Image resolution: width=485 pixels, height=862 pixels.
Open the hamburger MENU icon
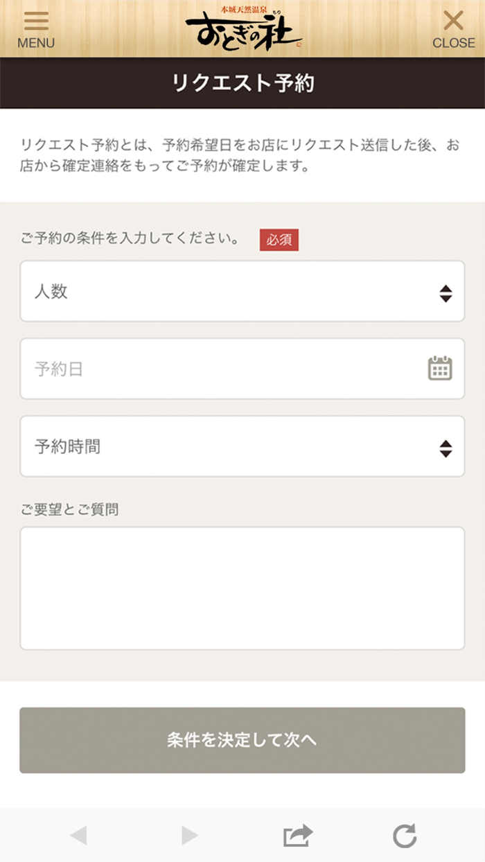(x=36, y=21)
